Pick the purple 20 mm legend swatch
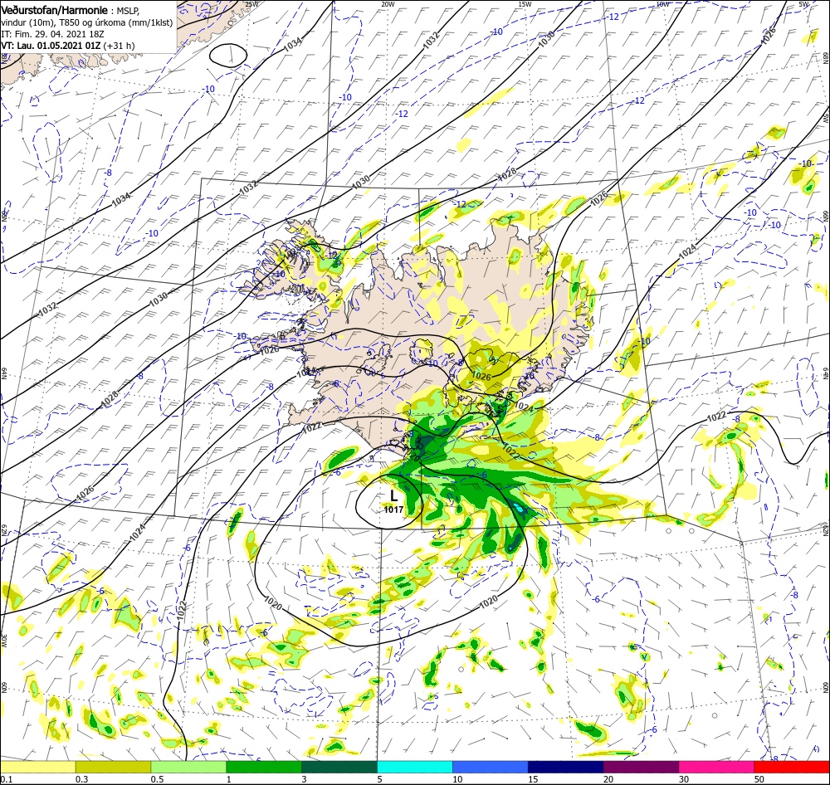The height and width of the screenshot is (785, 830). point(641,767)
